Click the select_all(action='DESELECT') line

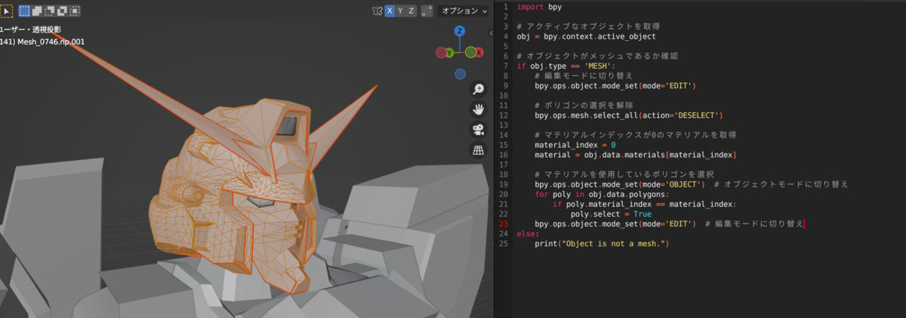pos(629,115)
